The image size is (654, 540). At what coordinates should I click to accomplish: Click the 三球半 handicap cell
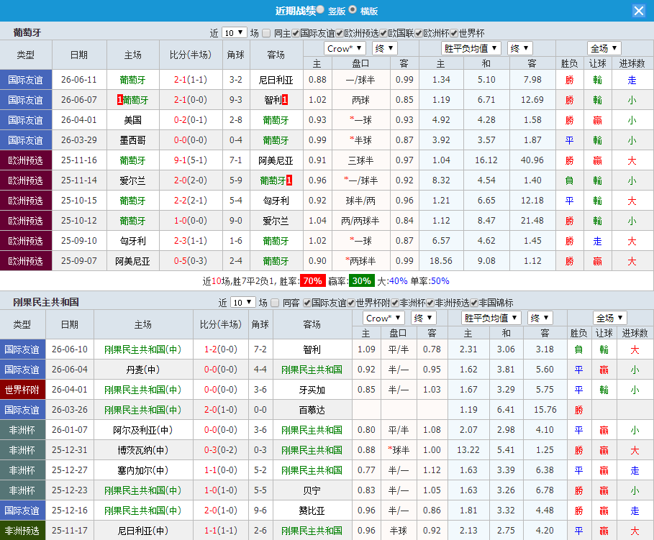[x=360, y=160]
